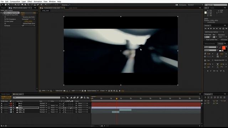This screenshot has height=128, width=228.
Task: Start RAM preview from Preview panel
Action: tap(227, 28)
